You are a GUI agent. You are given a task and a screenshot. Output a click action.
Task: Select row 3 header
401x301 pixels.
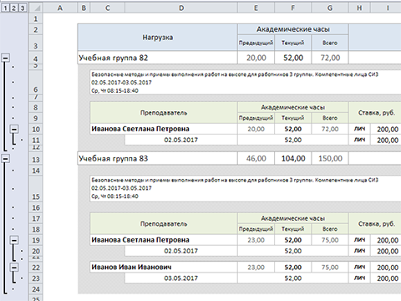(36, 43)
